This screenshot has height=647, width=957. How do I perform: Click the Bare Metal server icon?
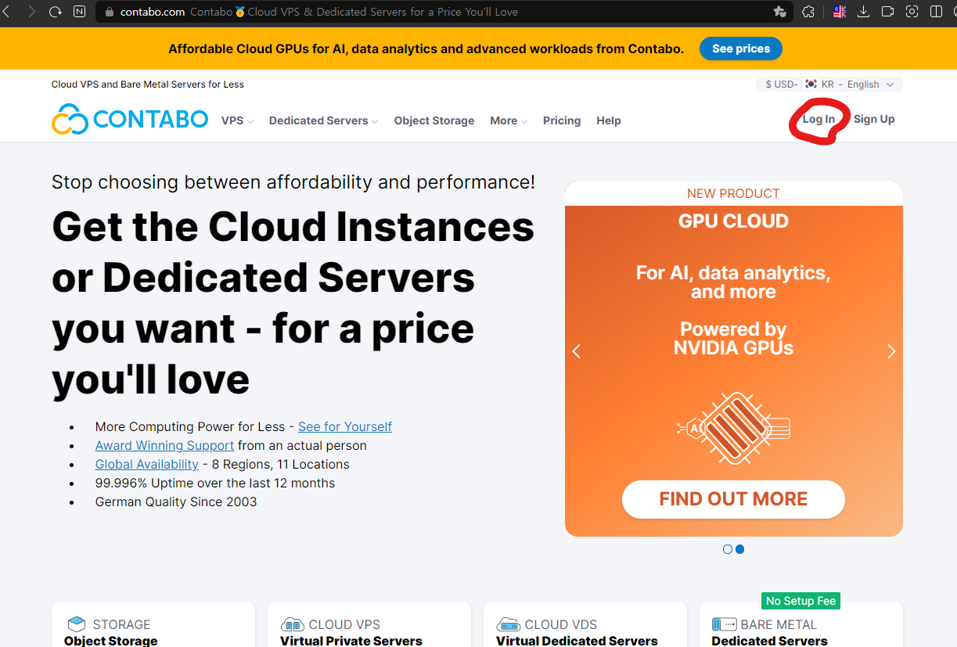click(x=725, y=624)
